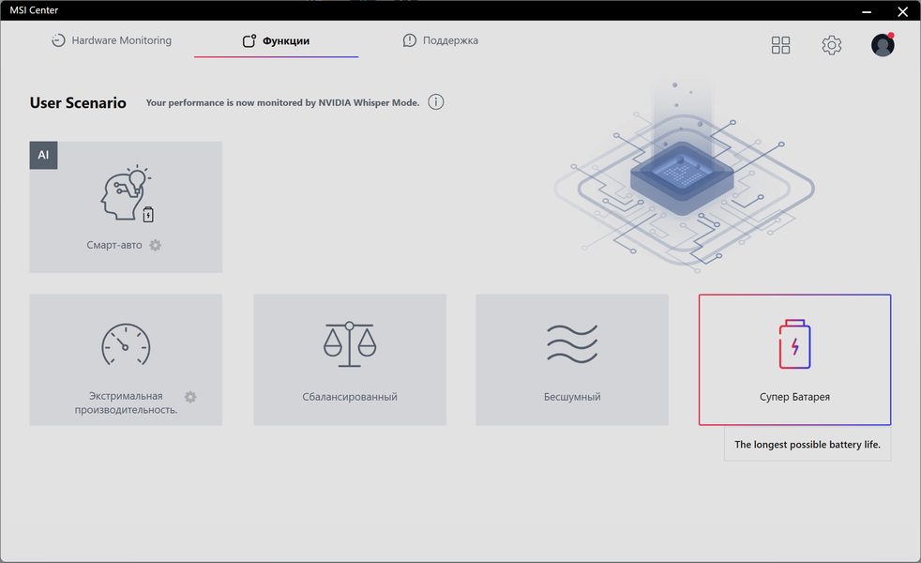
Task: Open the apps grid view icon
Action: (x=780, y=45)
